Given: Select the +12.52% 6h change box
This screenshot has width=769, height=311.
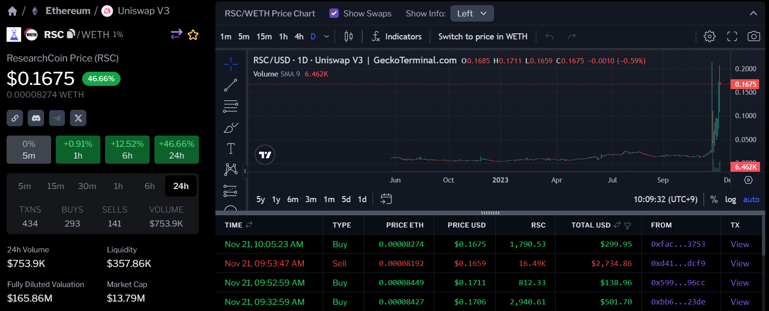Looking at the screenshot, I should point(127,150).
